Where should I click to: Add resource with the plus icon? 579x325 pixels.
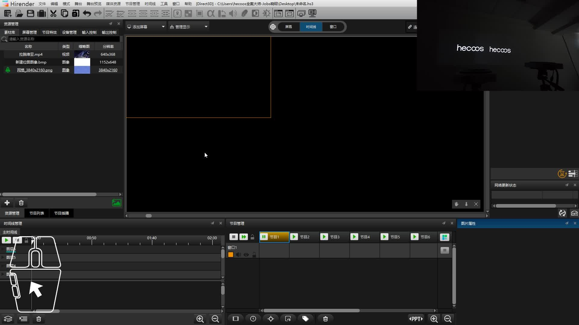(7, 203)
